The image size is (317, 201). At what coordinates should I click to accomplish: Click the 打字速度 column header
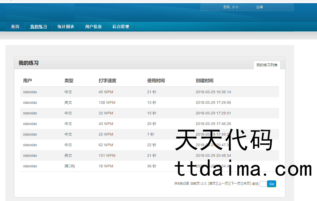(x=107, y=81)
